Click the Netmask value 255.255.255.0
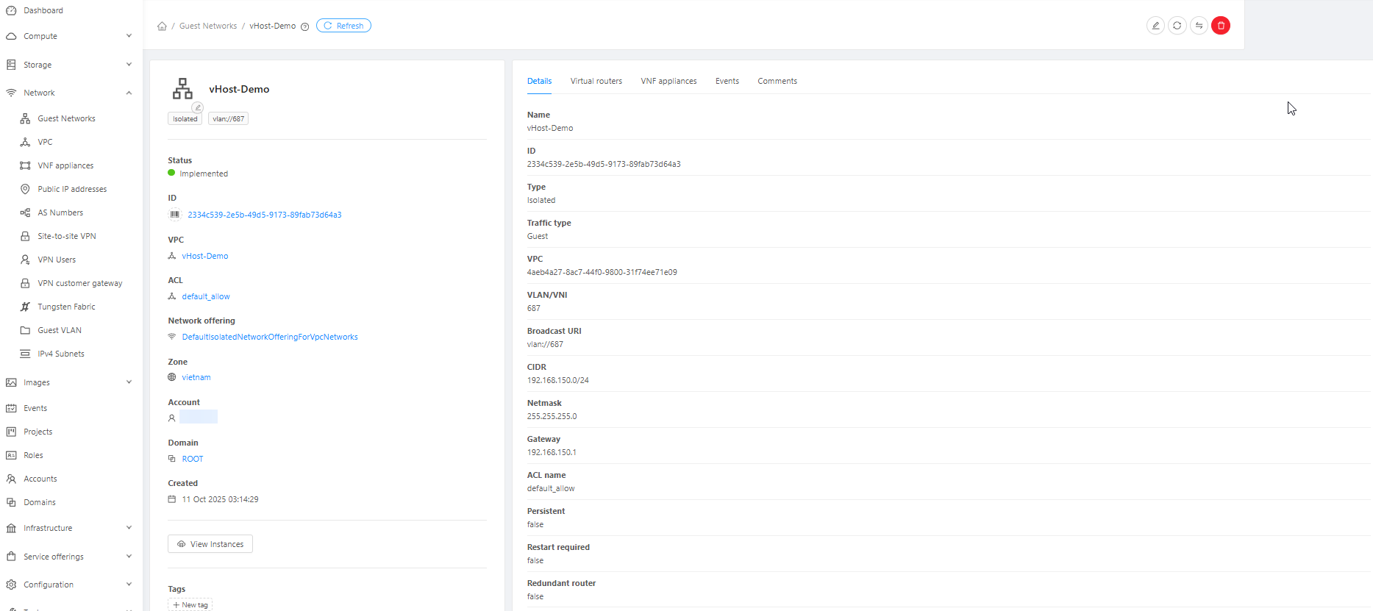Screen dimensions: 1373x611 coord(552,416)
